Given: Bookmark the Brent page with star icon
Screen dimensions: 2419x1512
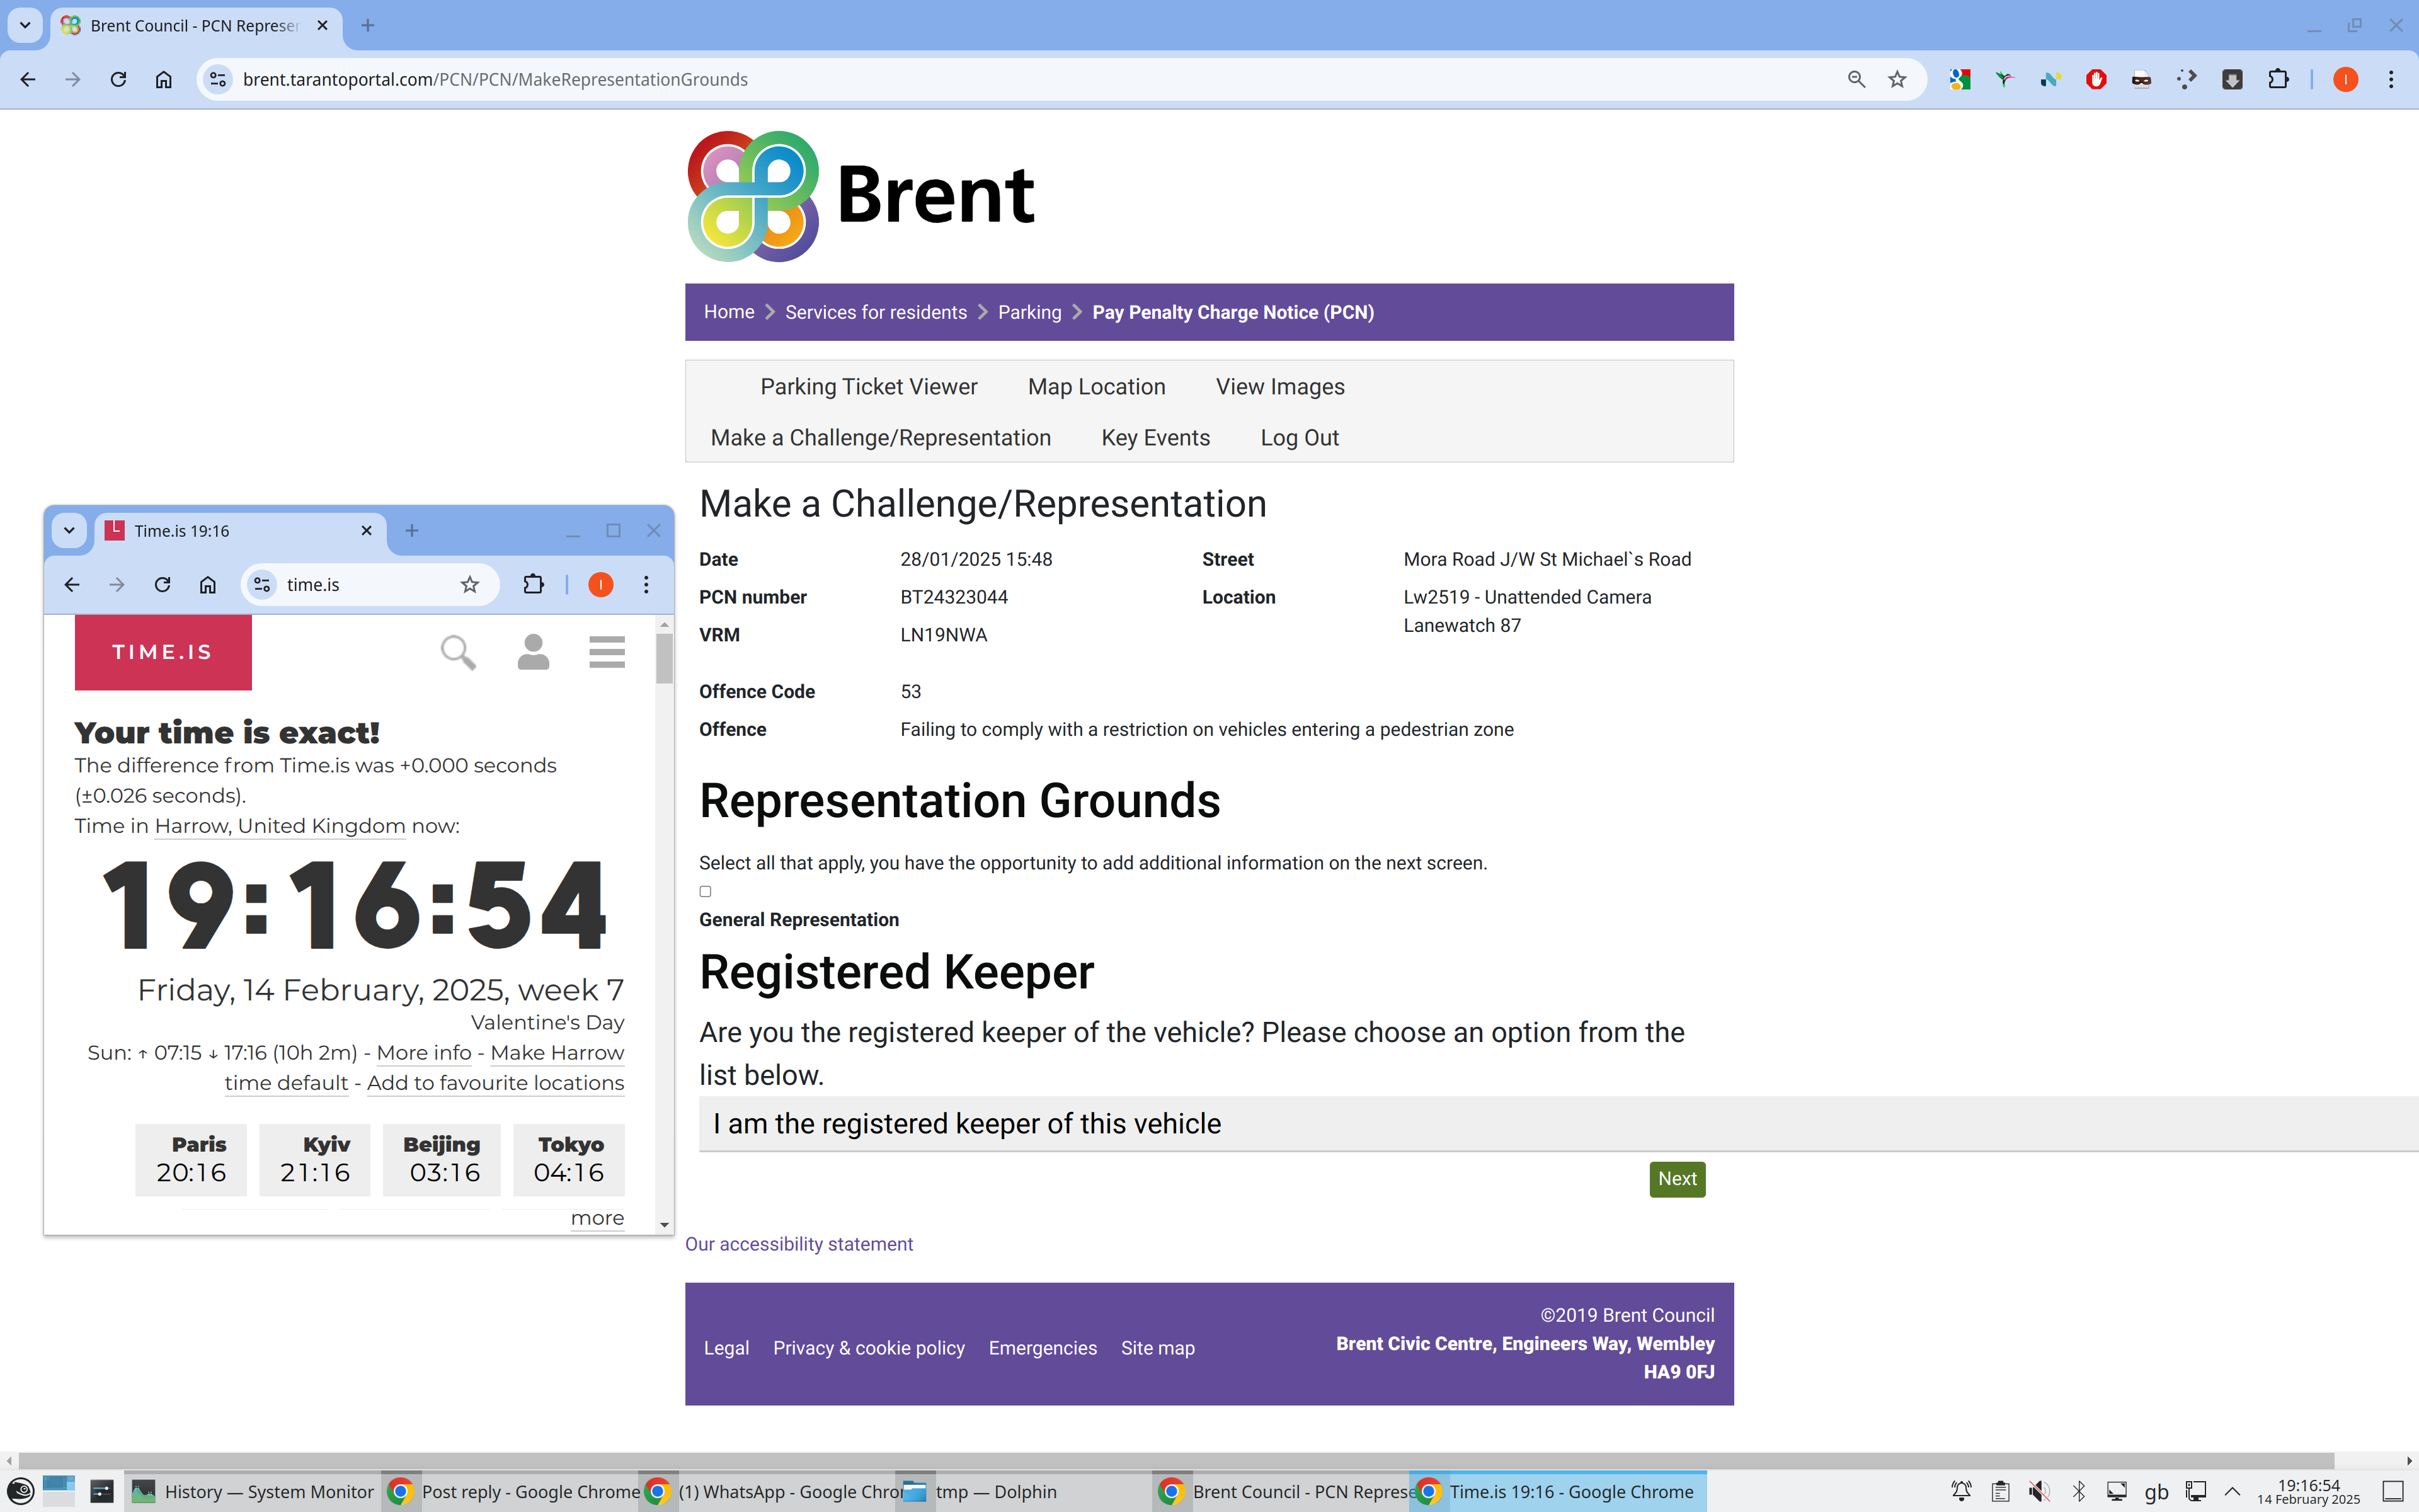Looking at the screenshot, I should coord(1897,79).
